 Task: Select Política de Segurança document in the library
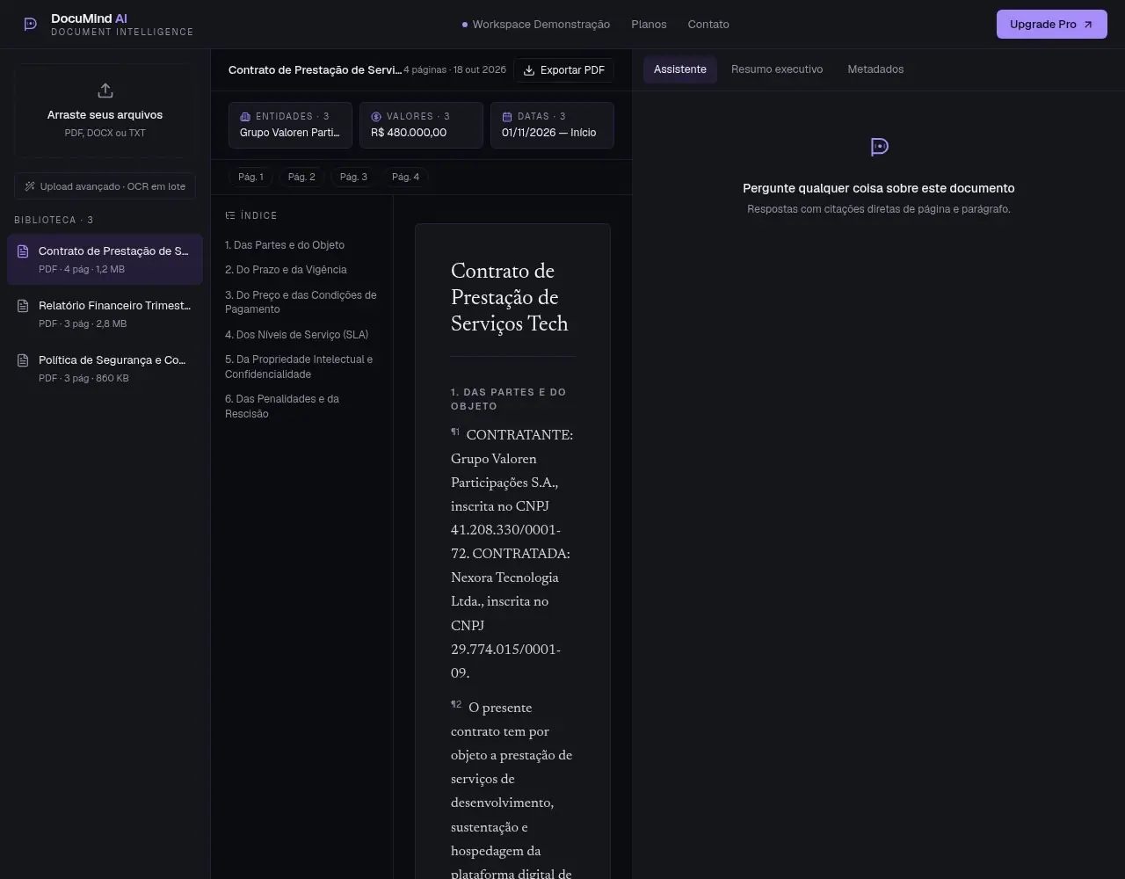pyautogui.click(x=105, y=368)
